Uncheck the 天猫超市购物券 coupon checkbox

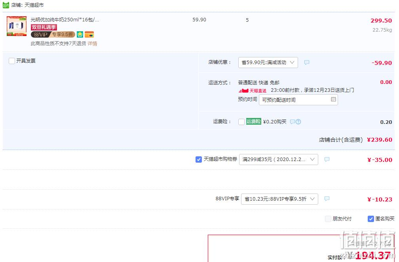[198, 159]
